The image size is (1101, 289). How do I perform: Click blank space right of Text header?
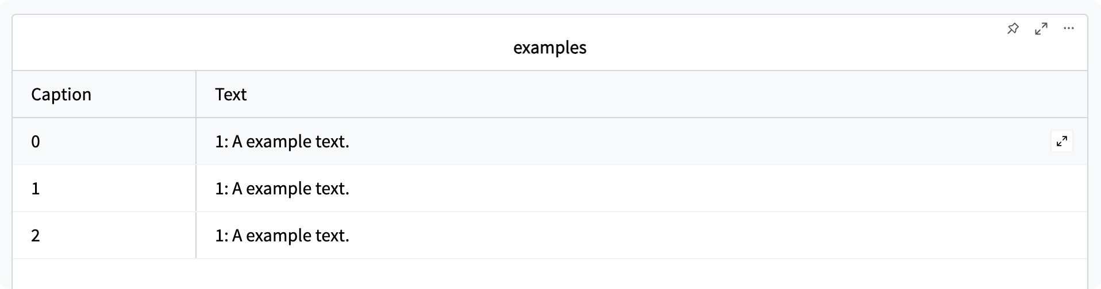tap(690, 94)
